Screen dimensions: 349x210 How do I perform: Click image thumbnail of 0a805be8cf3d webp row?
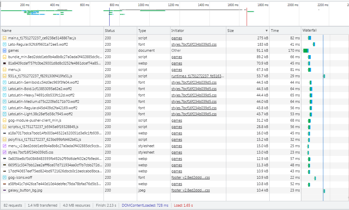(4, 159)
